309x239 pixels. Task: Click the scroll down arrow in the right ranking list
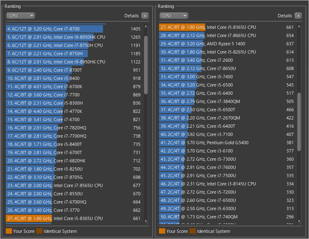(x=299, y=221)
